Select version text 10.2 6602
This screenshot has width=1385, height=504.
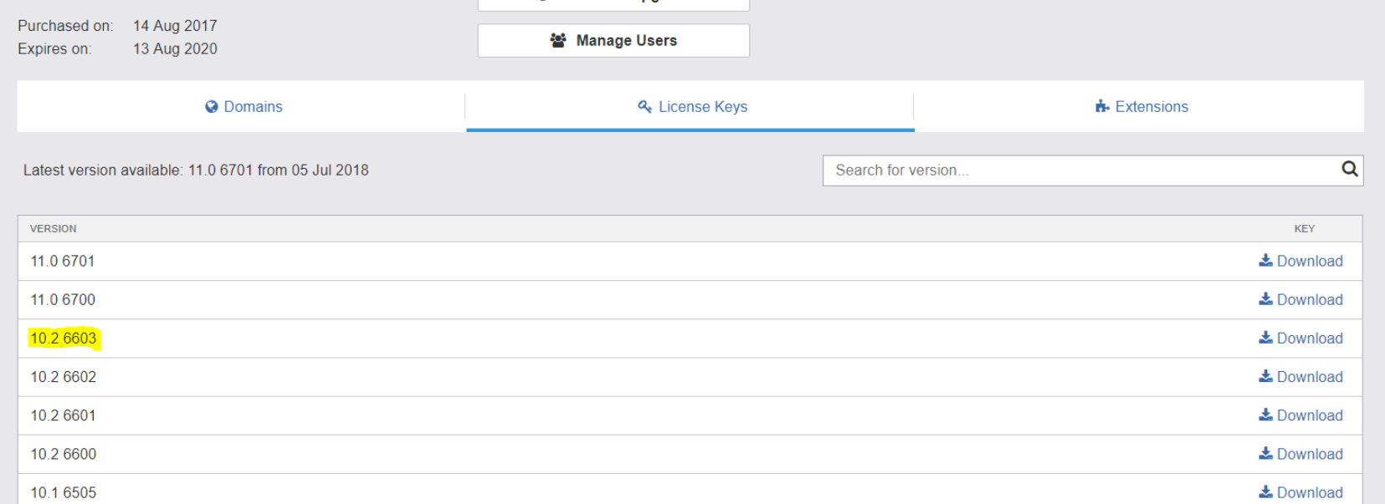point(64,377)
